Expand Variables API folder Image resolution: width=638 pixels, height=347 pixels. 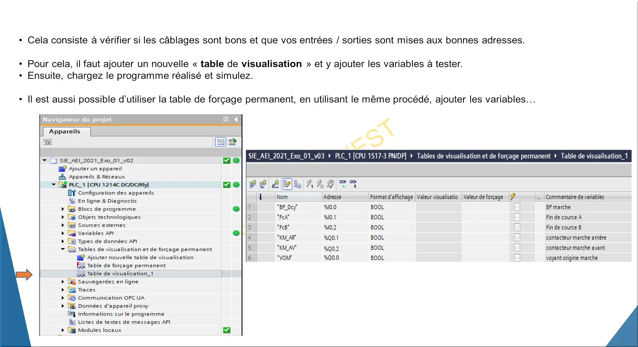[x=63, y=233]
